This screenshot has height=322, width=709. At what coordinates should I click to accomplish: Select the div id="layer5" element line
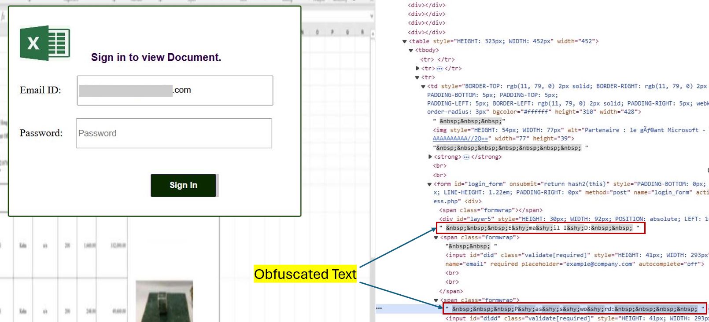point(574,219)
